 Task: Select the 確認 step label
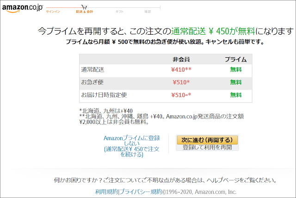click(x=148, y=12)
